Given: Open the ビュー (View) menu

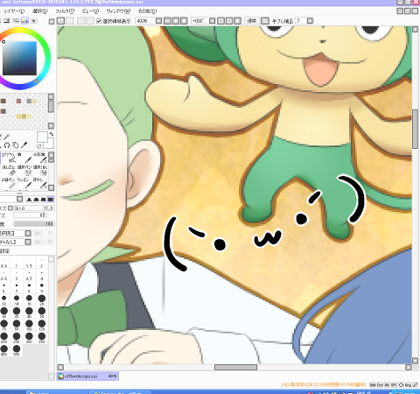Looking at the screenshot, I should [x=90, y=11].
